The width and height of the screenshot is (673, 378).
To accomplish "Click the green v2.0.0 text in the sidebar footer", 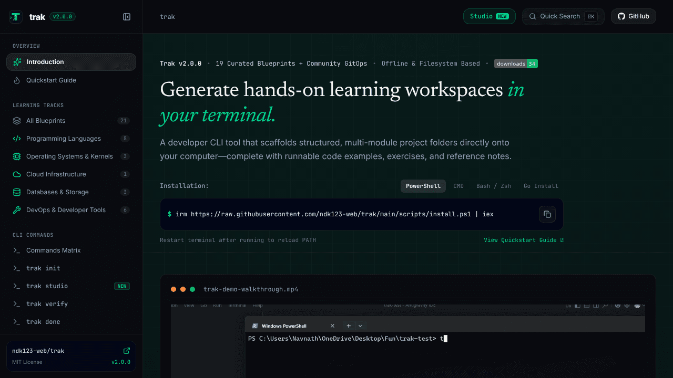I will click(x=120, y=362).
